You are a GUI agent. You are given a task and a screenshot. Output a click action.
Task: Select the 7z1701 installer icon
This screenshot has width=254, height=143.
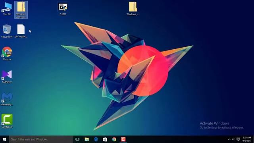(x=63, y=9)
